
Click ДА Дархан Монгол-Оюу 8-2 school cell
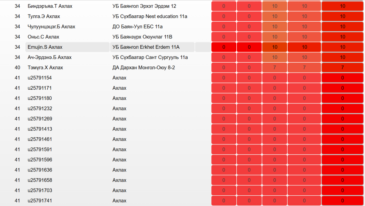pyautogui.click(x=144, y=68)
